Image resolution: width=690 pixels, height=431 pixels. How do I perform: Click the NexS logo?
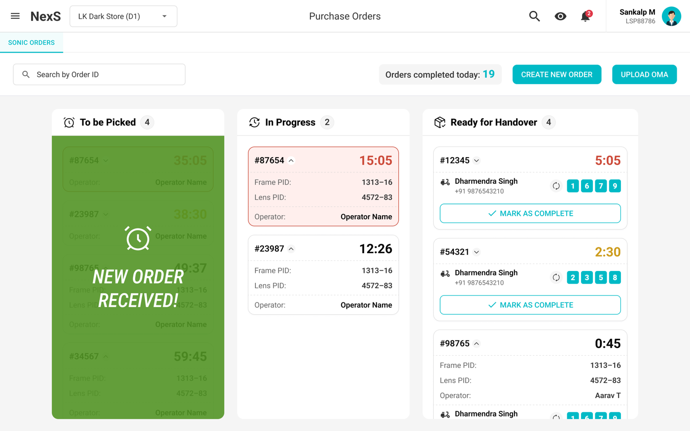tap(45, 16)
